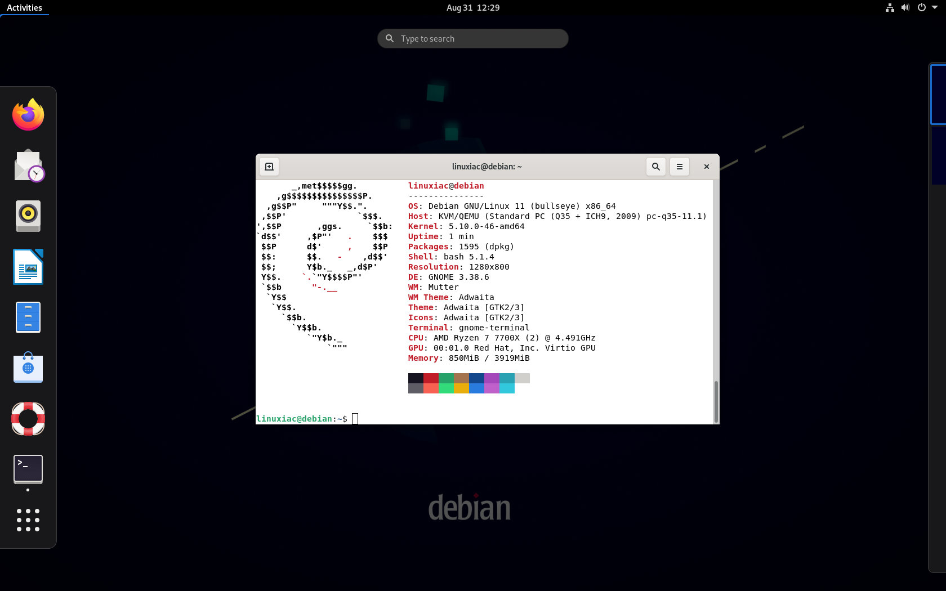Click the volume speaker icon
This screenshot has width=946, height=591.
(905, 8)
